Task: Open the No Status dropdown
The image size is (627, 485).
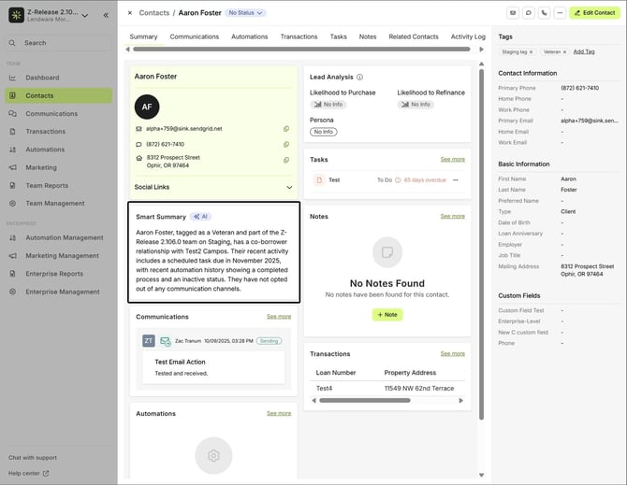Action: tap(245, 13)
